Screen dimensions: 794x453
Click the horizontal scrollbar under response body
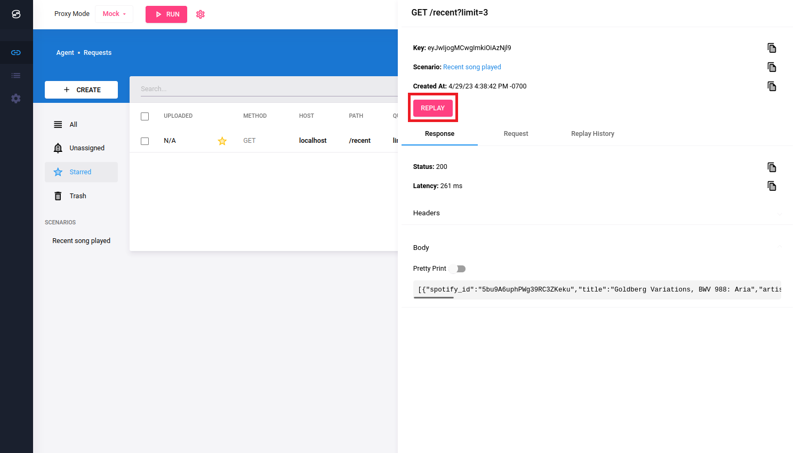434,297
